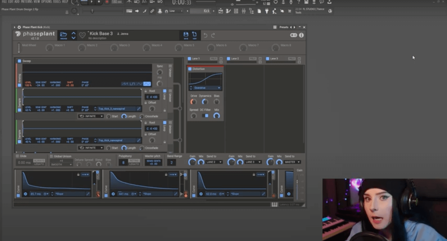Edit the Top_Kick_nanospiral sample with the pencil icon
Viewport: 447px width, 241px height.
pyautogui.click(x=139, y=141)
